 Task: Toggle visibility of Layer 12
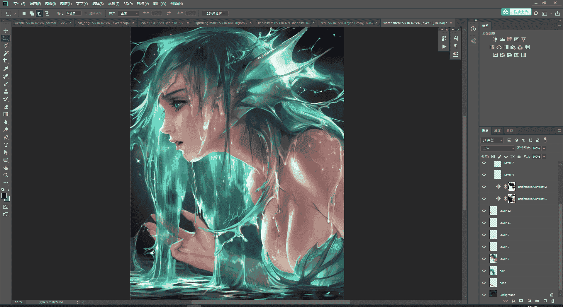coord(484,211)
